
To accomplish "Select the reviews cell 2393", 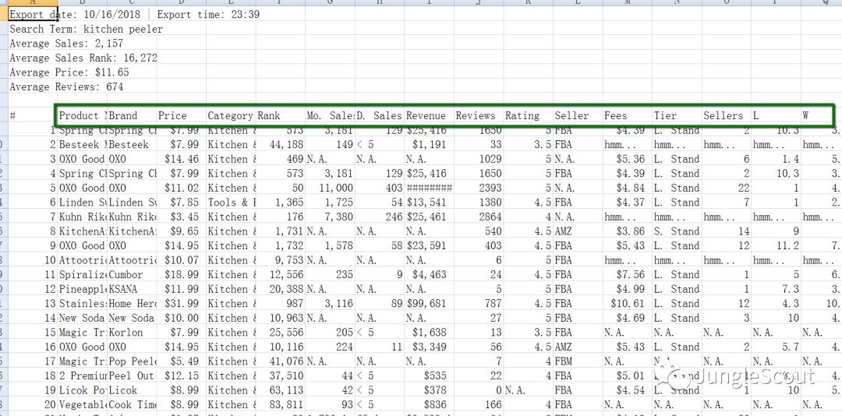I will tap(479, 188).
